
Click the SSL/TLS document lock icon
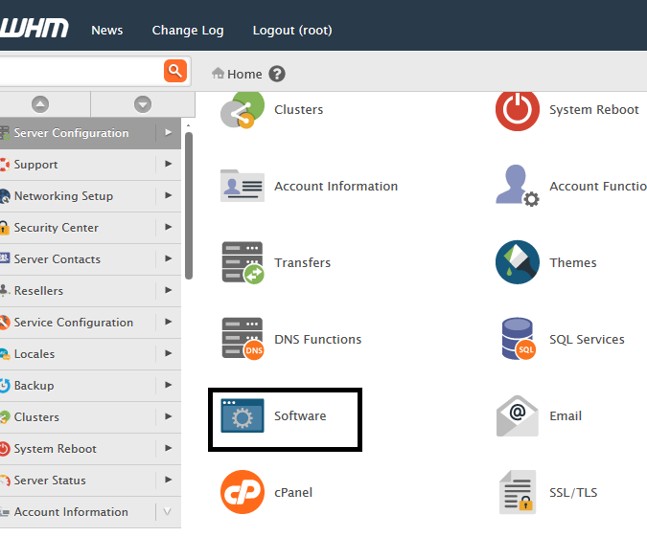coord(518,492)
